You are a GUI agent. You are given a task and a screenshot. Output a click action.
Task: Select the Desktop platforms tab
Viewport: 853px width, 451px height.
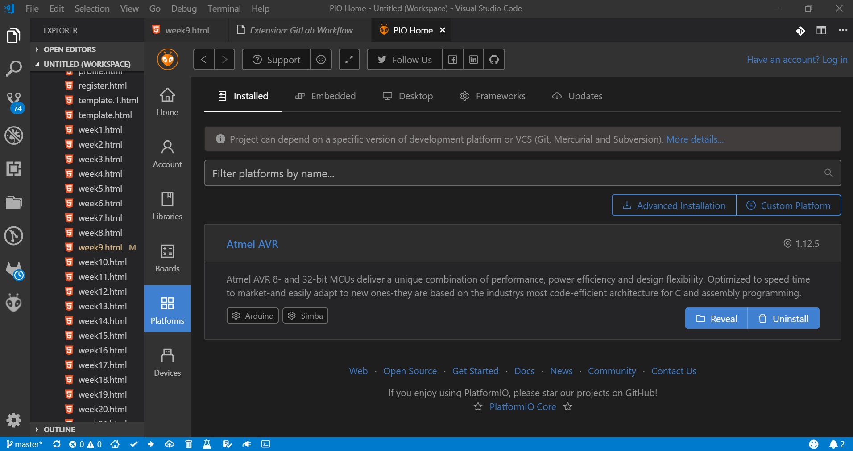(x=408, y=96)
